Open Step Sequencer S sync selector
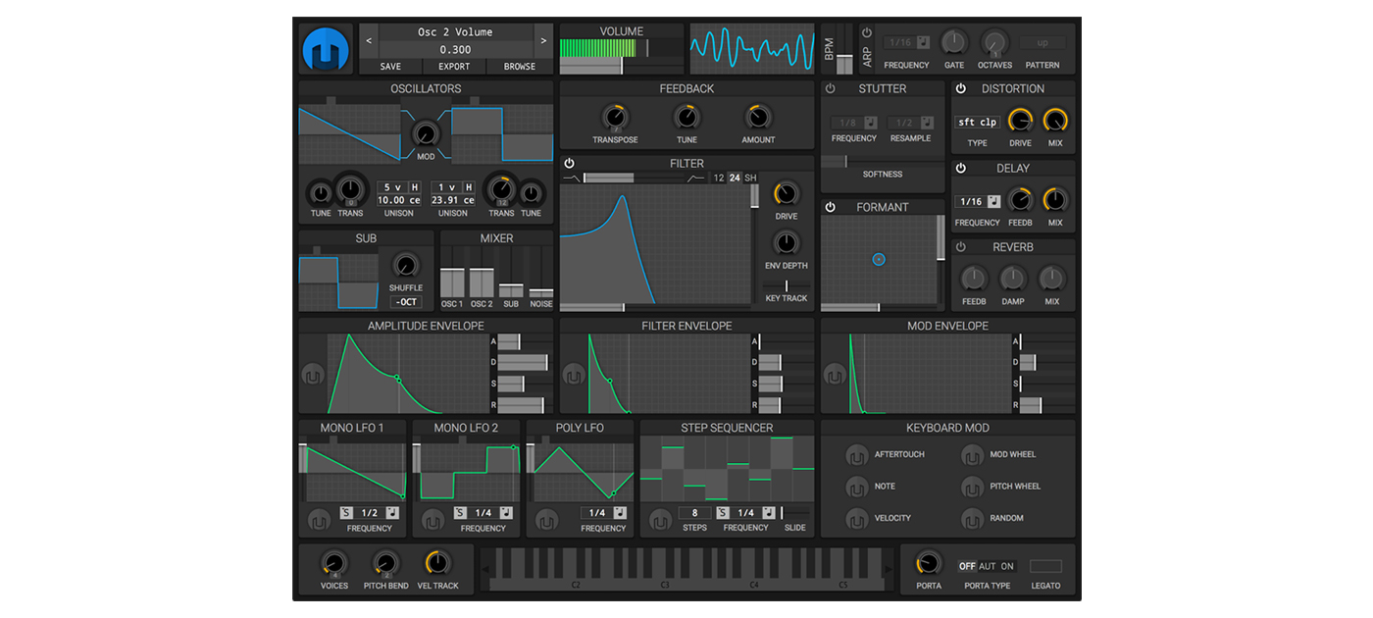1373x618 pixels. point(723,513)
